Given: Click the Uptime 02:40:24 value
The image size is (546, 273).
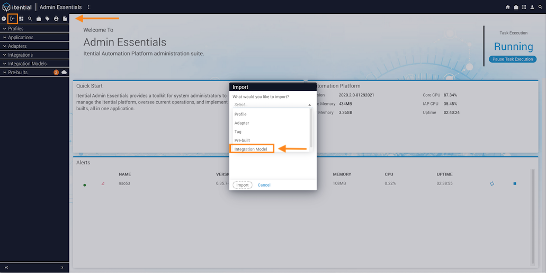Looking at the screenshot, I should tap(452, 112).
